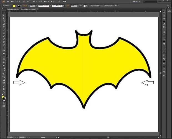Open the Edit menu

point(12,2)
